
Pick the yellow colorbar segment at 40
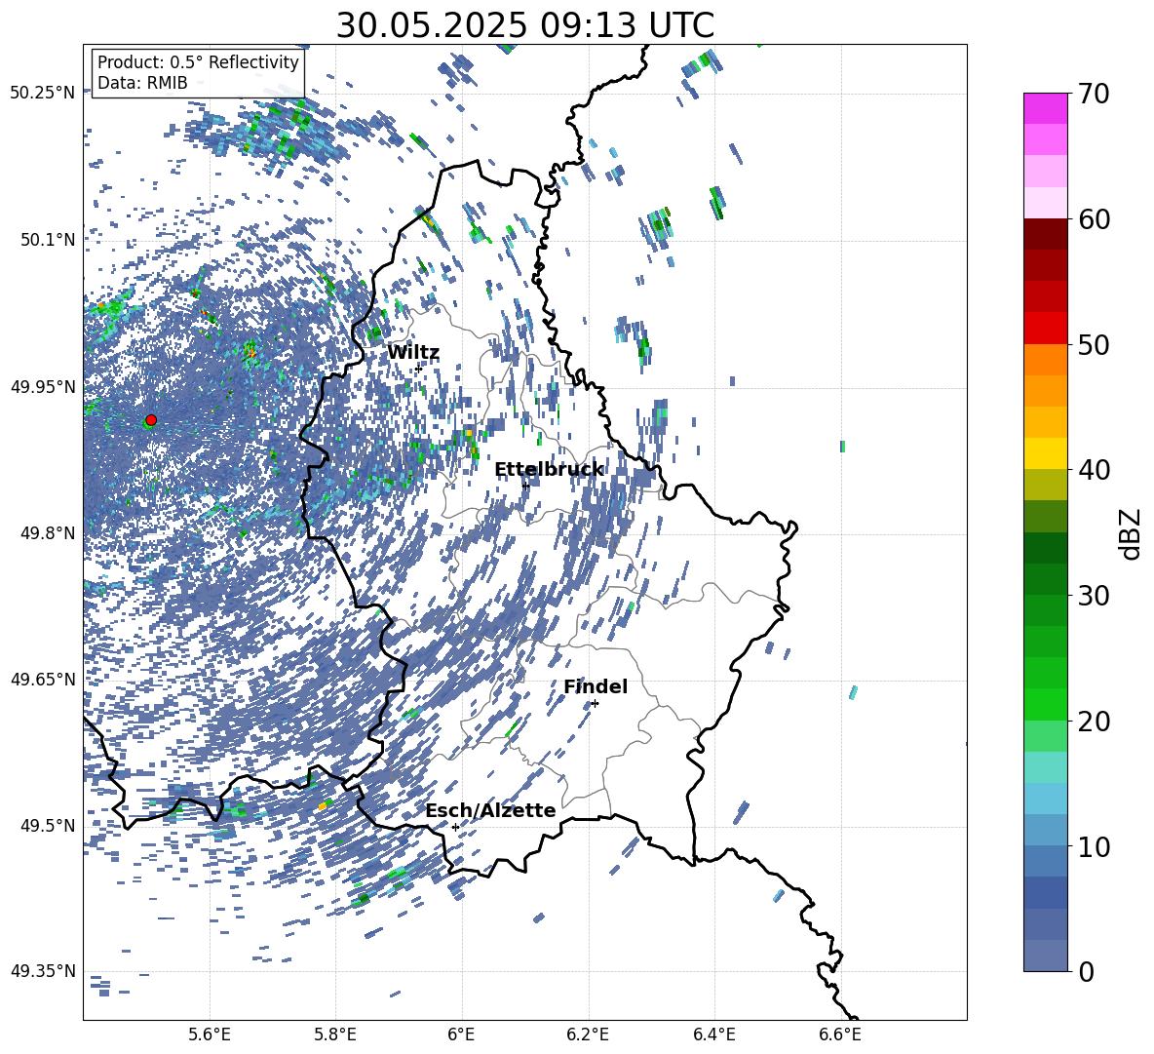[1045, 453]
